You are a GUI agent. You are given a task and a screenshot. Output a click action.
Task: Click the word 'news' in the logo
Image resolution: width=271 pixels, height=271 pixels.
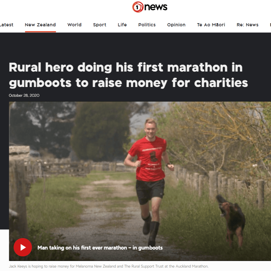156,7
